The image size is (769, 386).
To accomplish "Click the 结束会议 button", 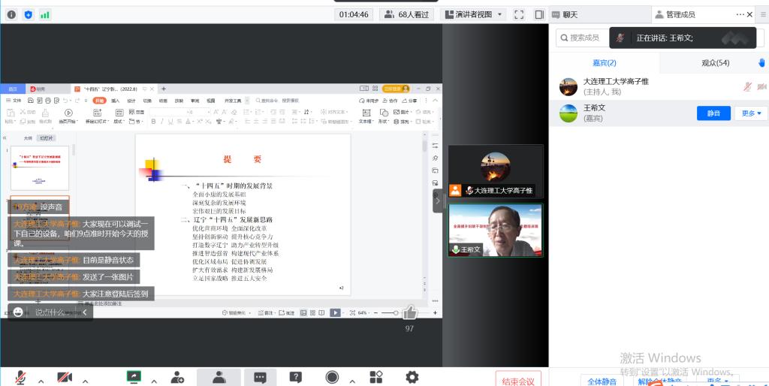I will pyautogui.click(x=518, y=380).
